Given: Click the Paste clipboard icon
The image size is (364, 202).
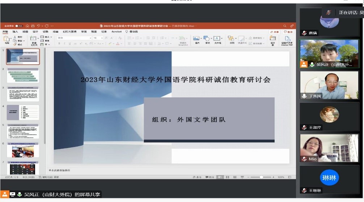Looking at the screenshot, I should coord(7,39).
